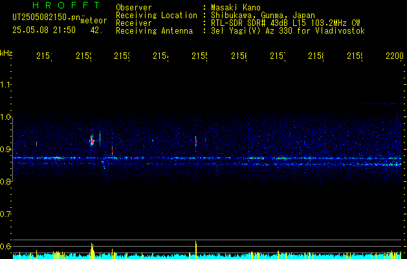The width and height of the screenshot is (407, 259).
Task: Click the 1.0 frequency axis label
Action: click(5, 117)
